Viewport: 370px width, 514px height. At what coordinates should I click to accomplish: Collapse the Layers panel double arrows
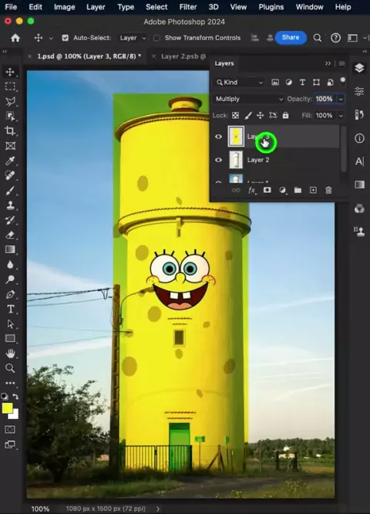point(328,63)
